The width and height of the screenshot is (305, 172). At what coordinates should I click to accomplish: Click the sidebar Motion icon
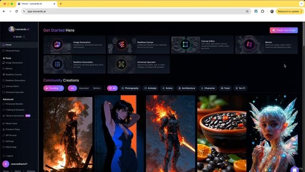click(3, 69)
